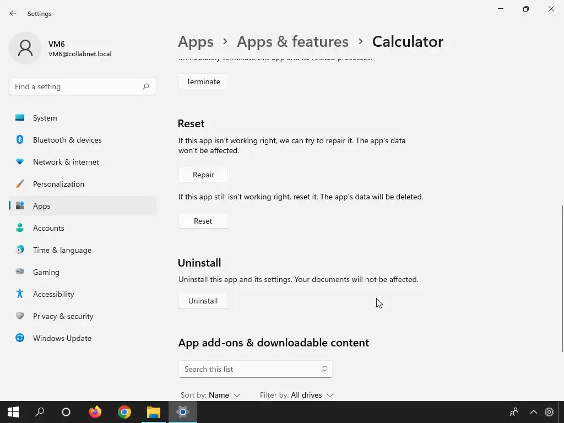Click the Settings gear taskbar app

(x=183, y=412)
